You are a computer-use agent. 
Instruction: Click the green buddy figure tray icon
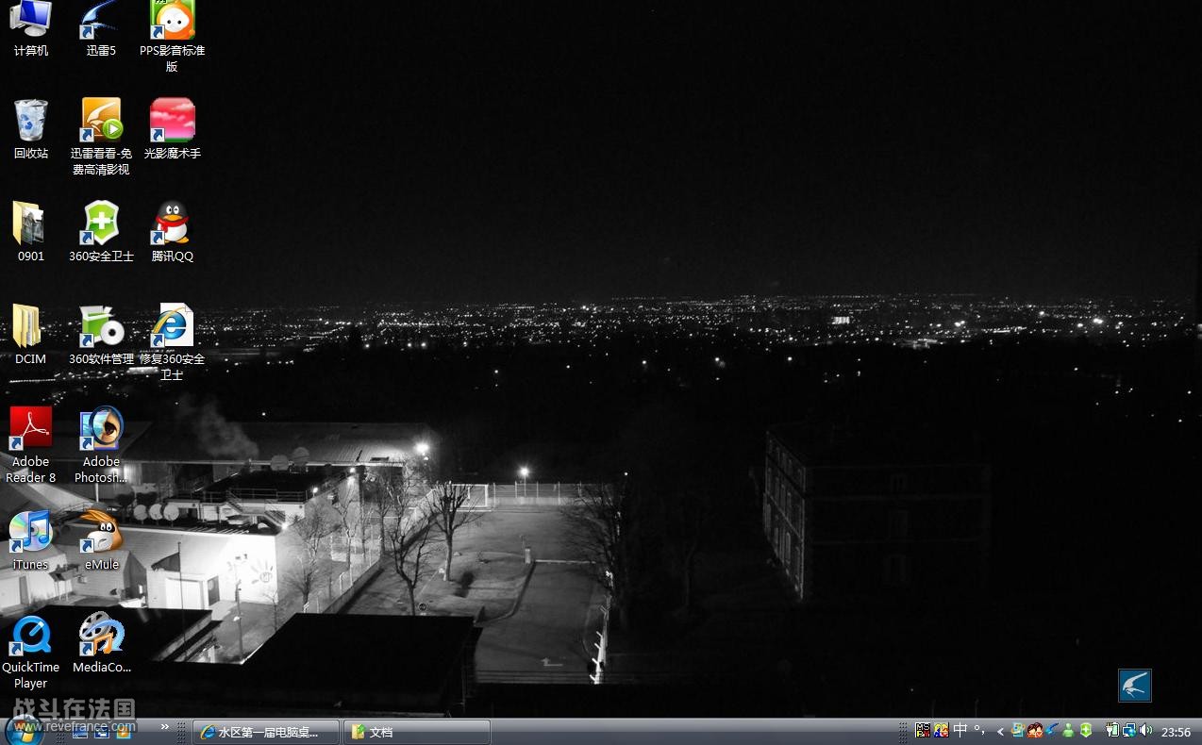coord(1068,730)
